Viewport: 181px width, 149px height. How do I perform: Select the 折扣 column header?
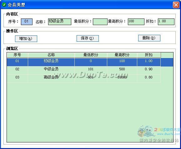coord(149,55)
